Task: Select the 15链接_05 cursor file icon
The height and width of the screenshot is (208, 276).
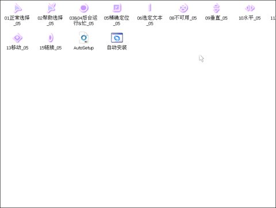Action: pyautogui.click(x=51, y=38)
